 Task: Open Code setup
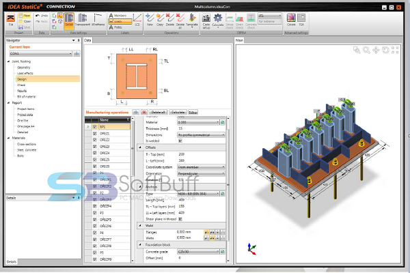tap(206, 21)
